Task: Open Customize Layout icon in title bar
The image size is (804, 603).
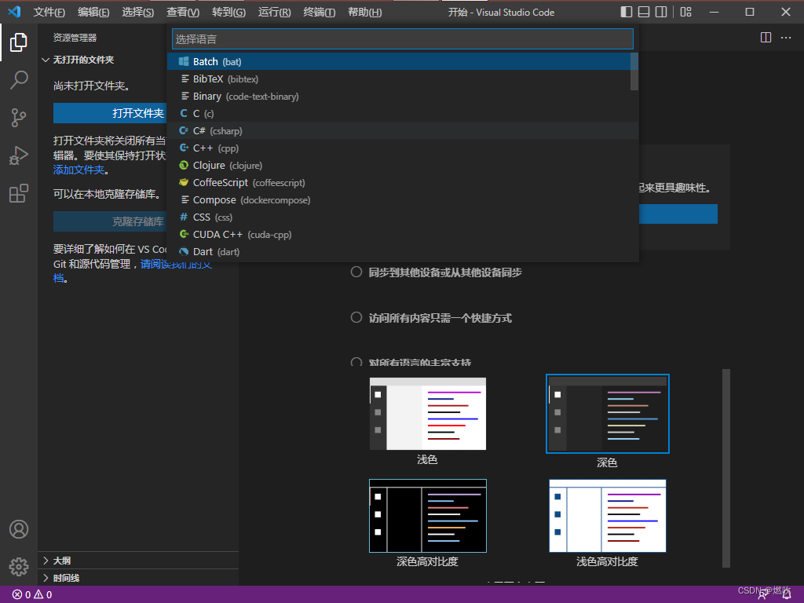Action: [x=685, y=12]
